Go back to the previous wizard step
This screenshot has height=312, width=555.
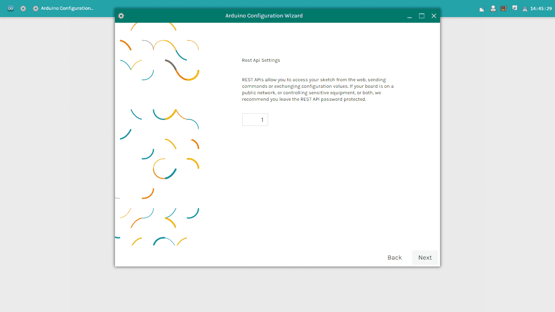click(x=394, y=258)
